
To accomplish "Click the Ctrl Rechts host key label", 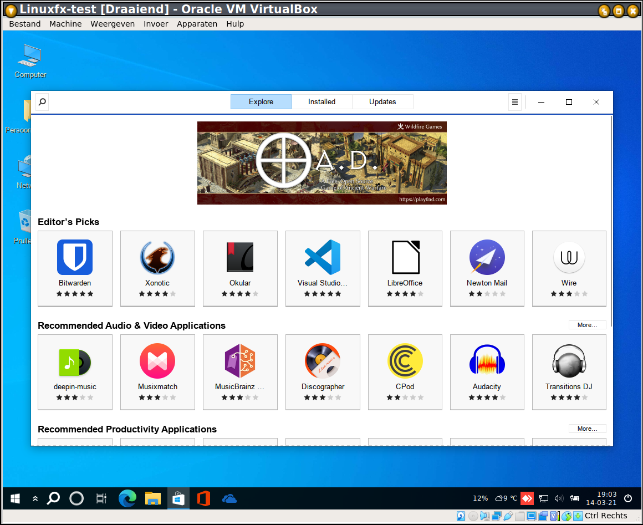I will [x=606, y=516].
